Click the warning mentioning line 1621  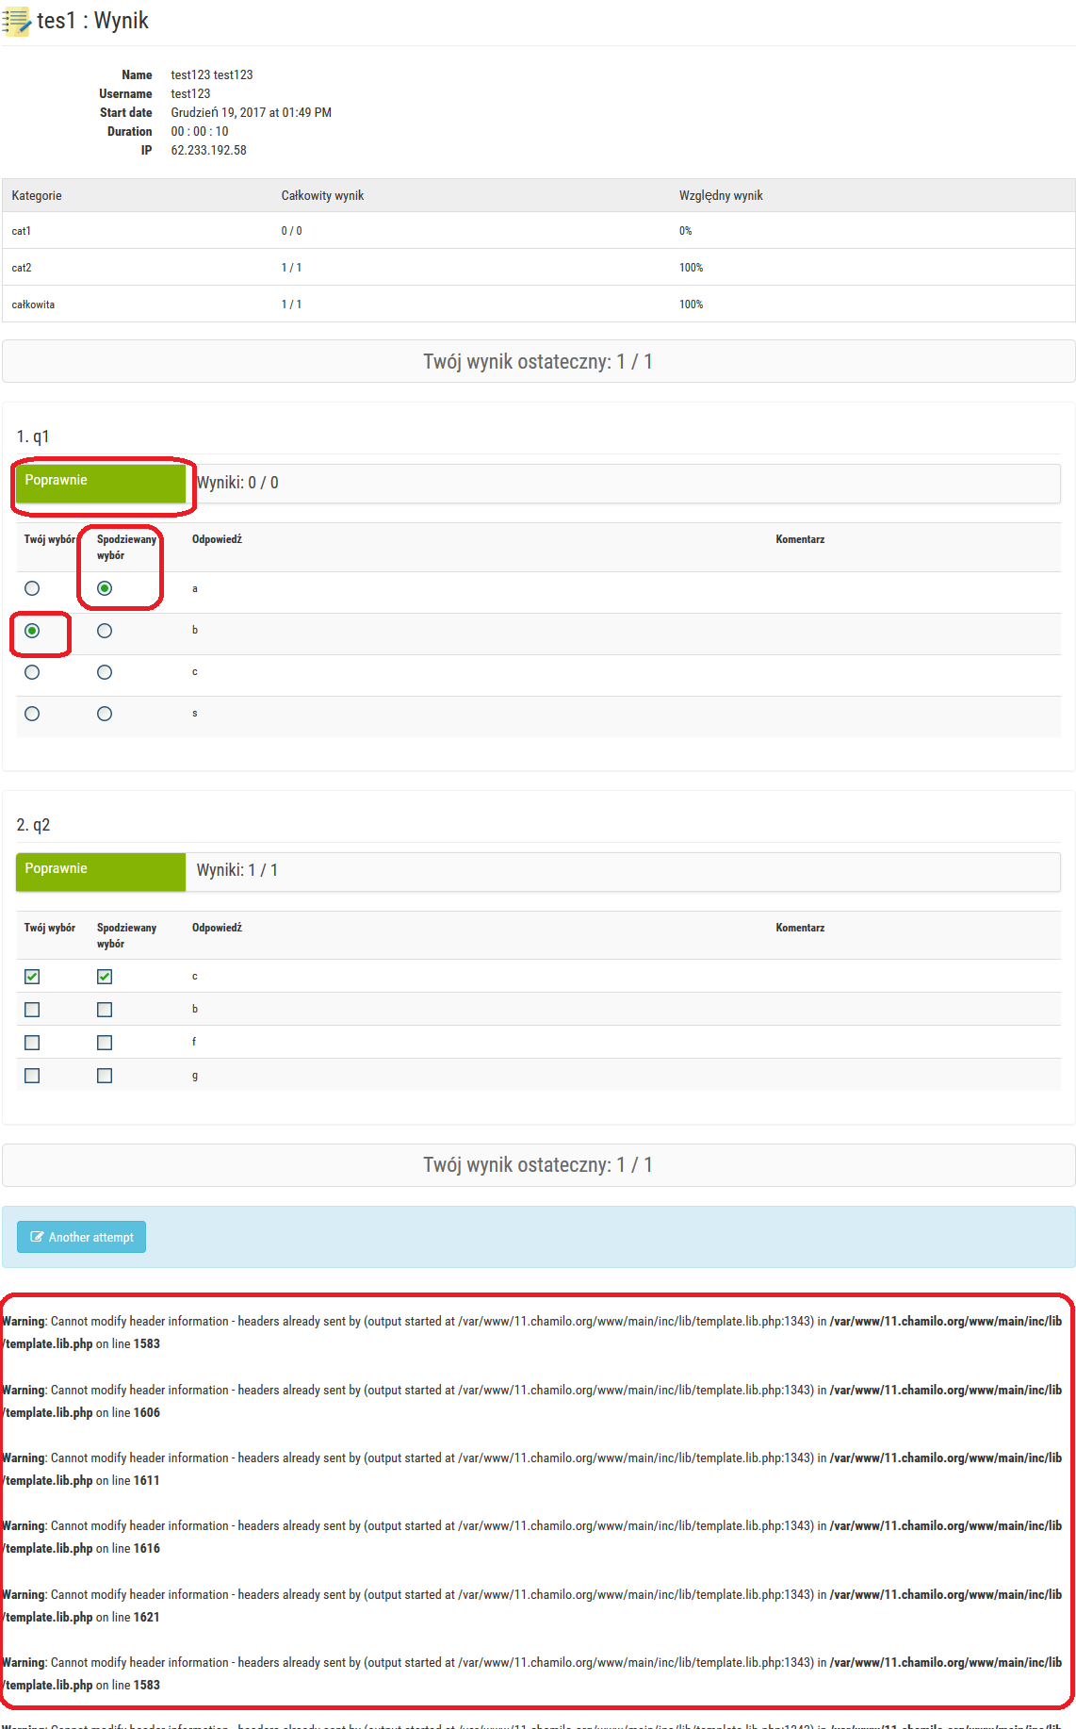click(x=532, y=1605)
